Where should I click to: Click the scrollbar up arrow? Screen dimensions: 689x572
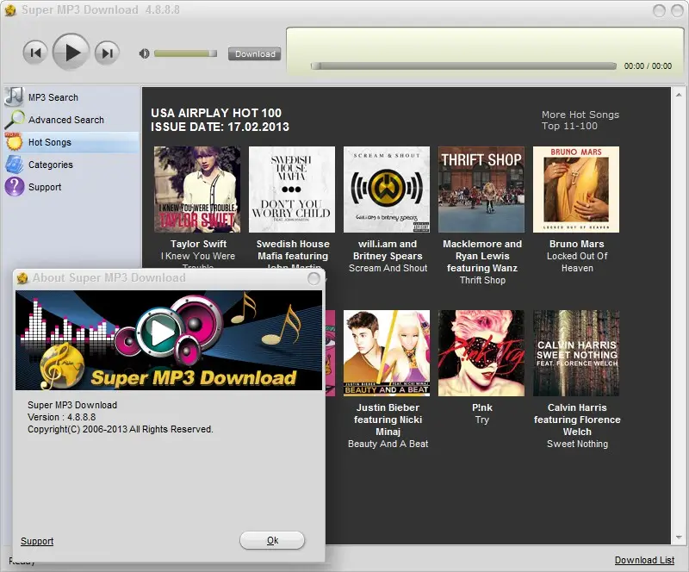pos(679,95)
